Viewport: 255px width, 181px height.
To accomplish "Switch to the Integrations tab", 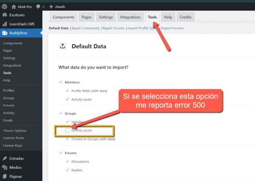I will [130, 17].
